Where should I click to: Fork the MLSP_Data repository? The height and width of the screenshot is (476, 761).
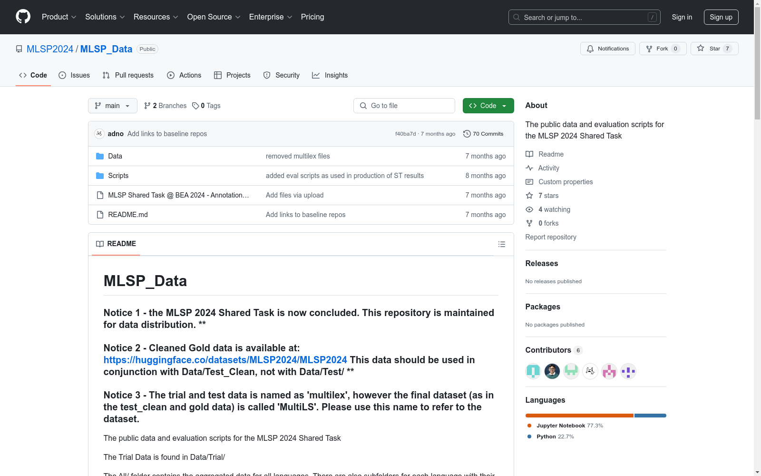click(663, 49)
